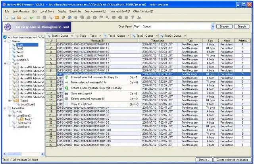Close the Test4 : Queue tab
The image size is (254, 164).
(129, 36)
